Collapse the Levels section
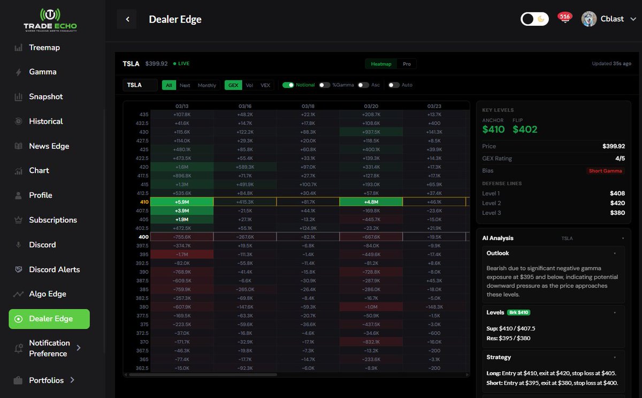Image resolution: width=642 pixels, height=398 pixels. pos(615,312)
